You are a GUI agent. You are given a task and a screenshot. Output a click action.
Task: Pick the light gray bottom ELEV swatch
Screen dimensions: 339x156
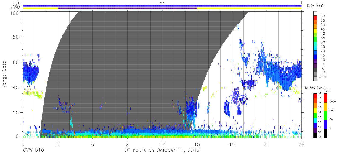pos(316,78)
